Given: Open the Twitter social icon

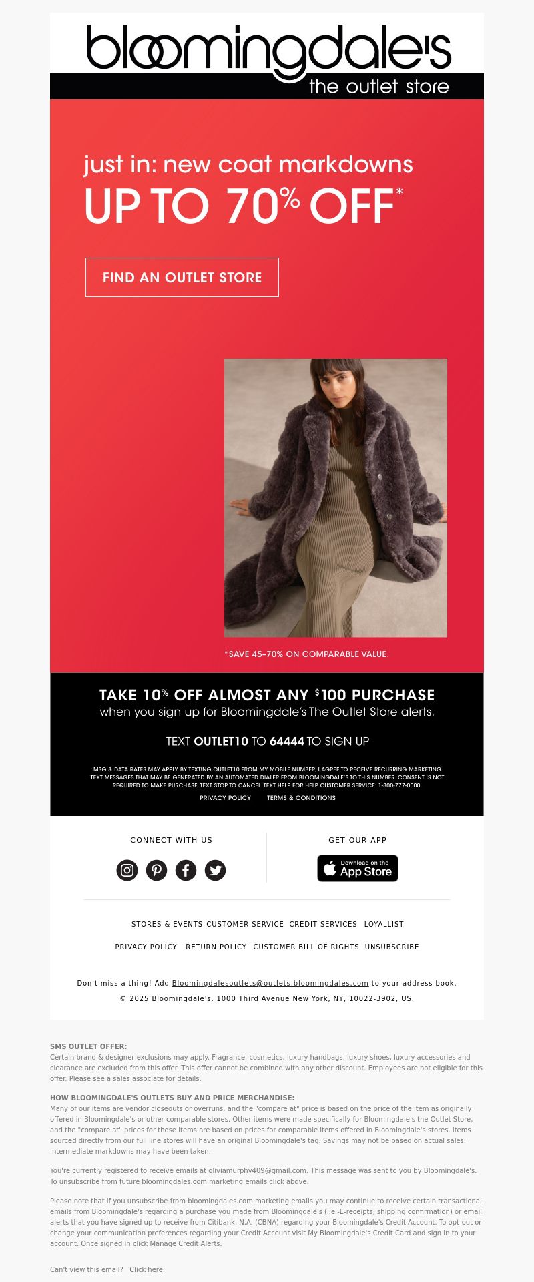Looking at the screenshot, I should click(x=215, y=870).
